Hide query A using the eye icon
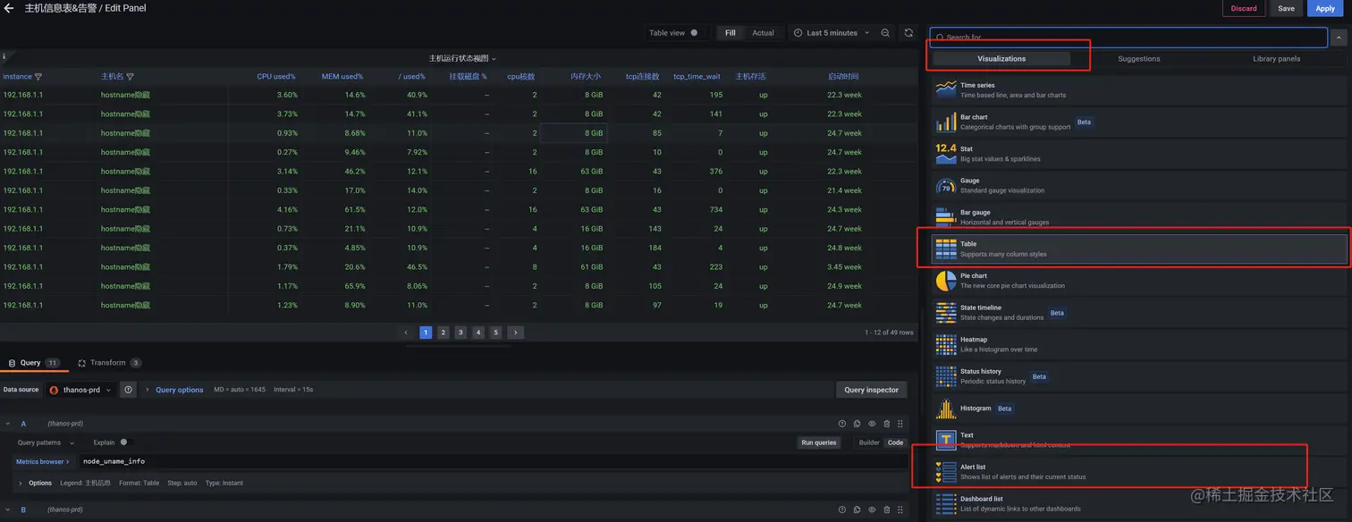This screenshot has width=1352, height=522. (x=872, y=424)
